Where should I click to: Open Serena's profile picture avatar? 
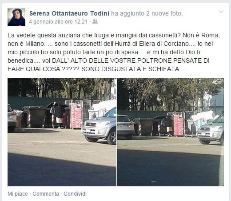coord(16,17)
